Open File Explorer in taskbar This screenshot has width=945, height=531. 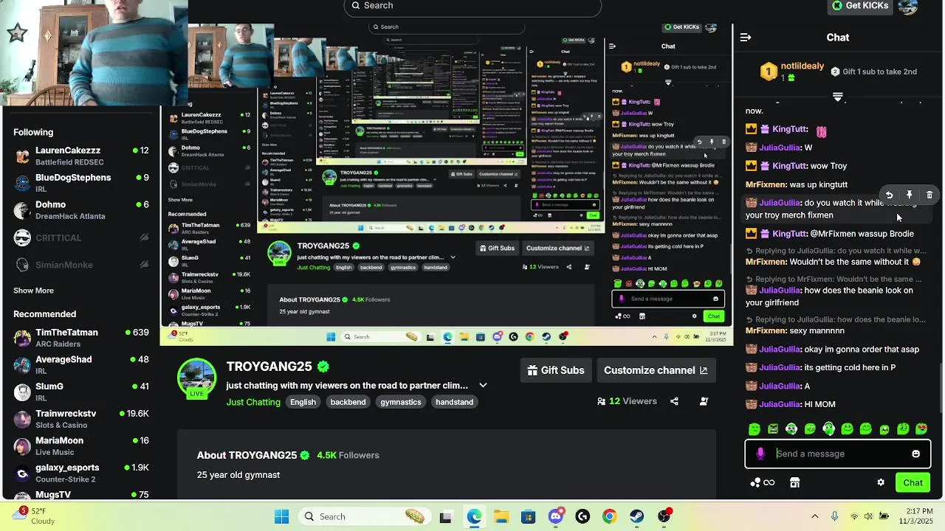(x=501, y=516)
